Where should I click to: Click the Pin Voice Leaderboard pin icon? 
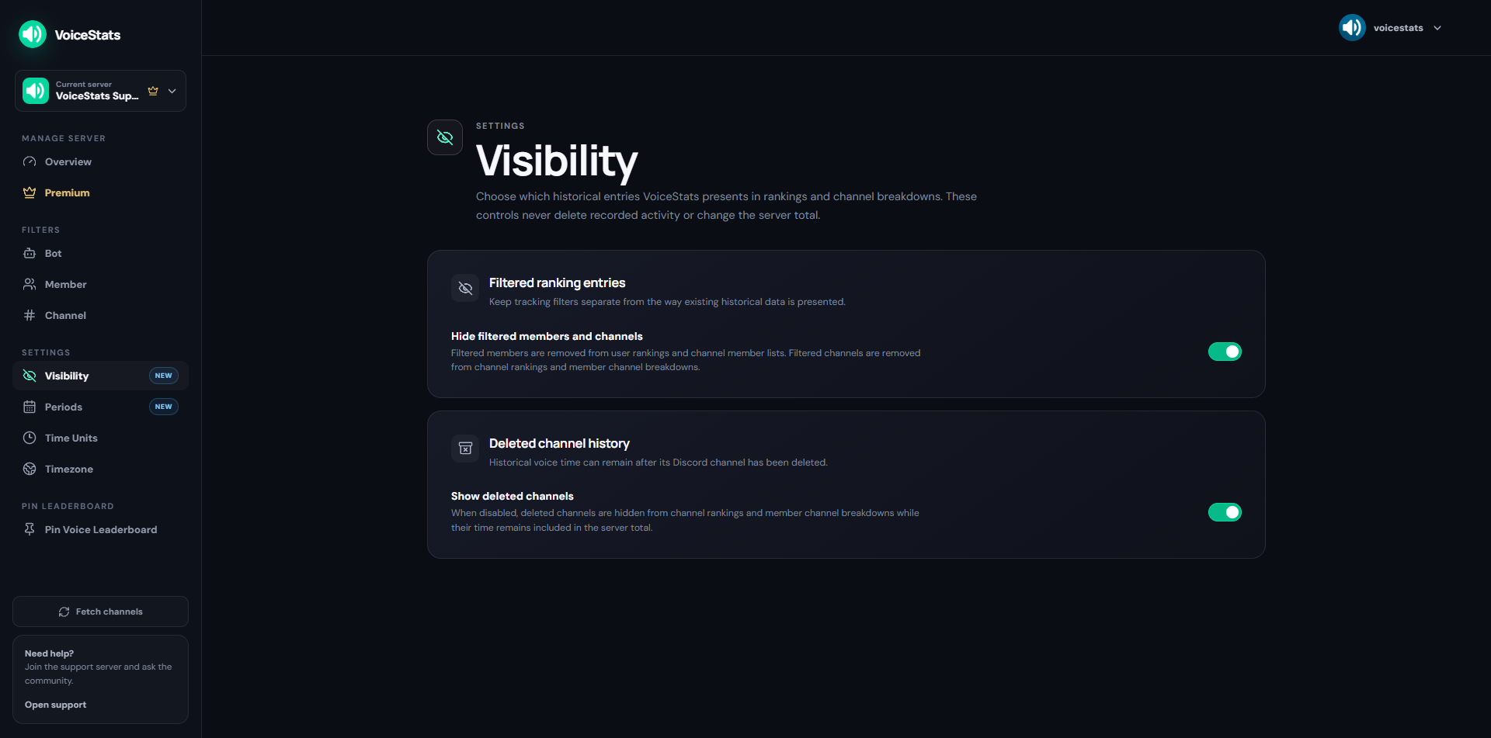tap(30, 529)
